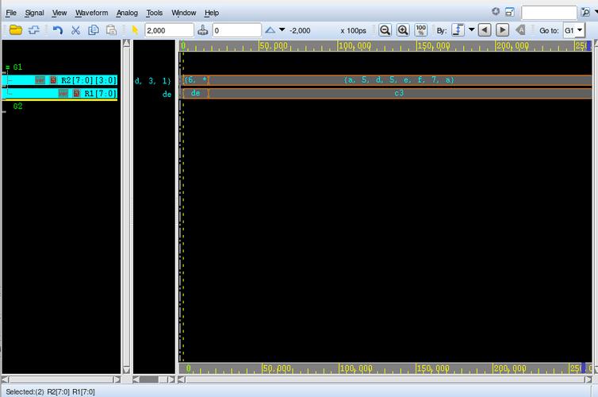Click the horizontal scrollbar under the waveform
Viewport: 598px width, 397px height.
385,380
